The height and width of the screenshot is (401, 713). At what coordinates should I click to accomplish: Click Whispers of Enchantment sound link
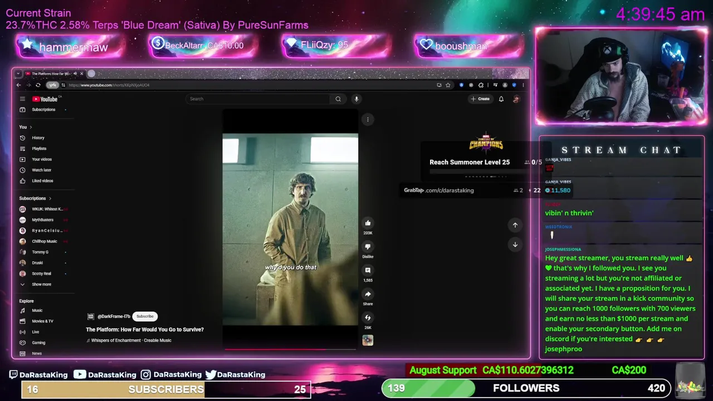click(x=131, y=340)
